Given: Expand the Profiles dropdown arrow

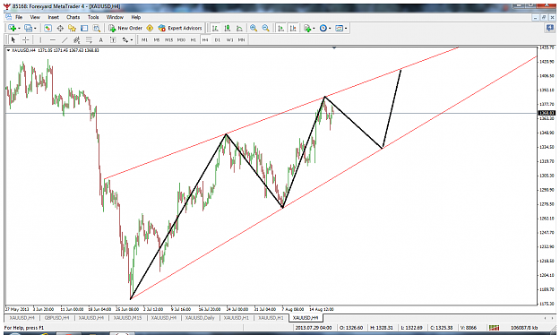Looking at the screenshot, I should point(35,28).
